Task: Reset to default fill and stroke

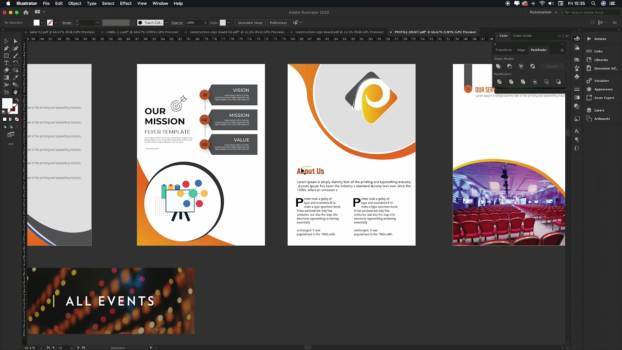Action: [4, 112]
